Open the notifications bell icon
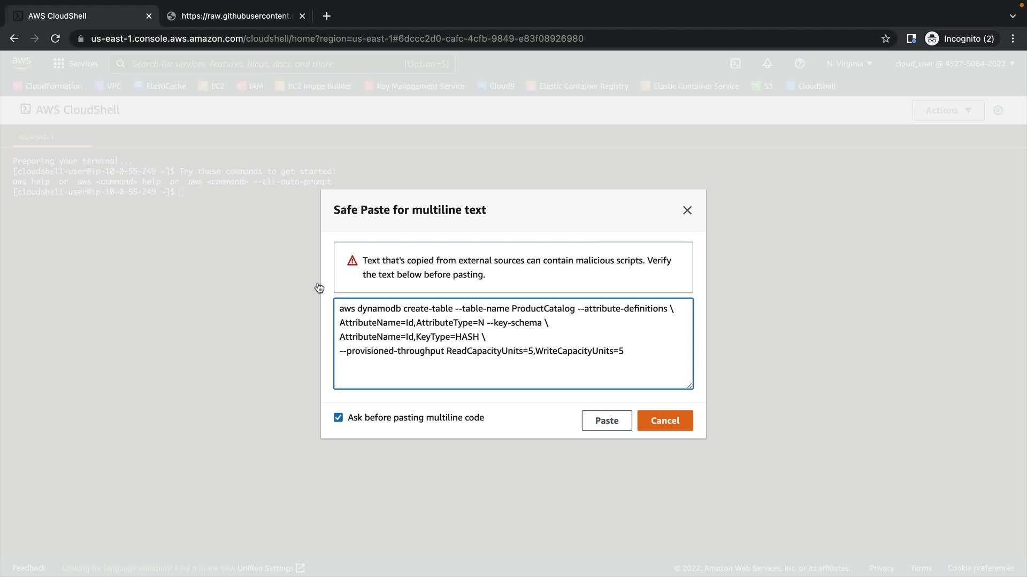The image size is (1027, 577). pos(767,64)
